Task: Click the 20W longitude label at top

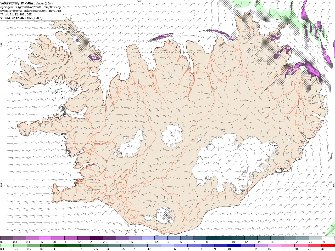Action: click(x=139, y=1)
